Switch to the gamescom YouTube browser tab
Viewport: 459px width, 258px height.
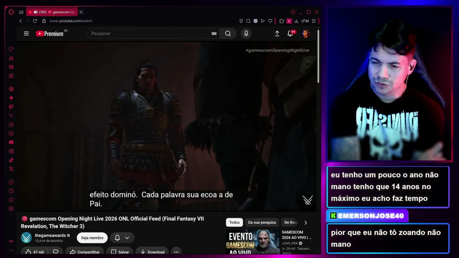point(52,12)
